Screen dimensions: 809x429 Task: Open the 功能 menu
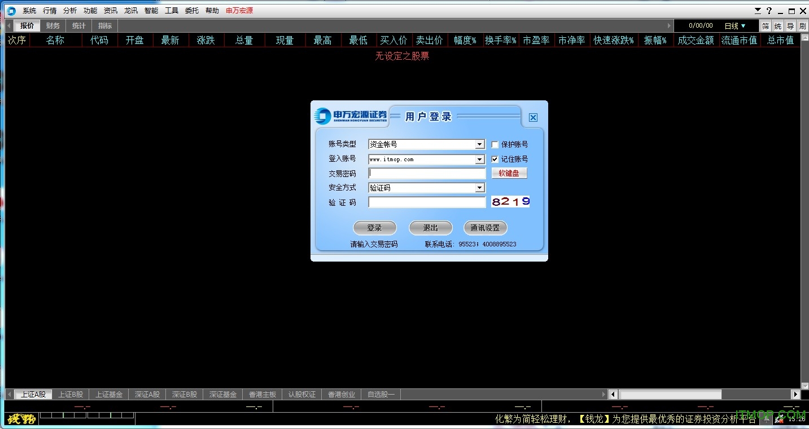[90, 11]
